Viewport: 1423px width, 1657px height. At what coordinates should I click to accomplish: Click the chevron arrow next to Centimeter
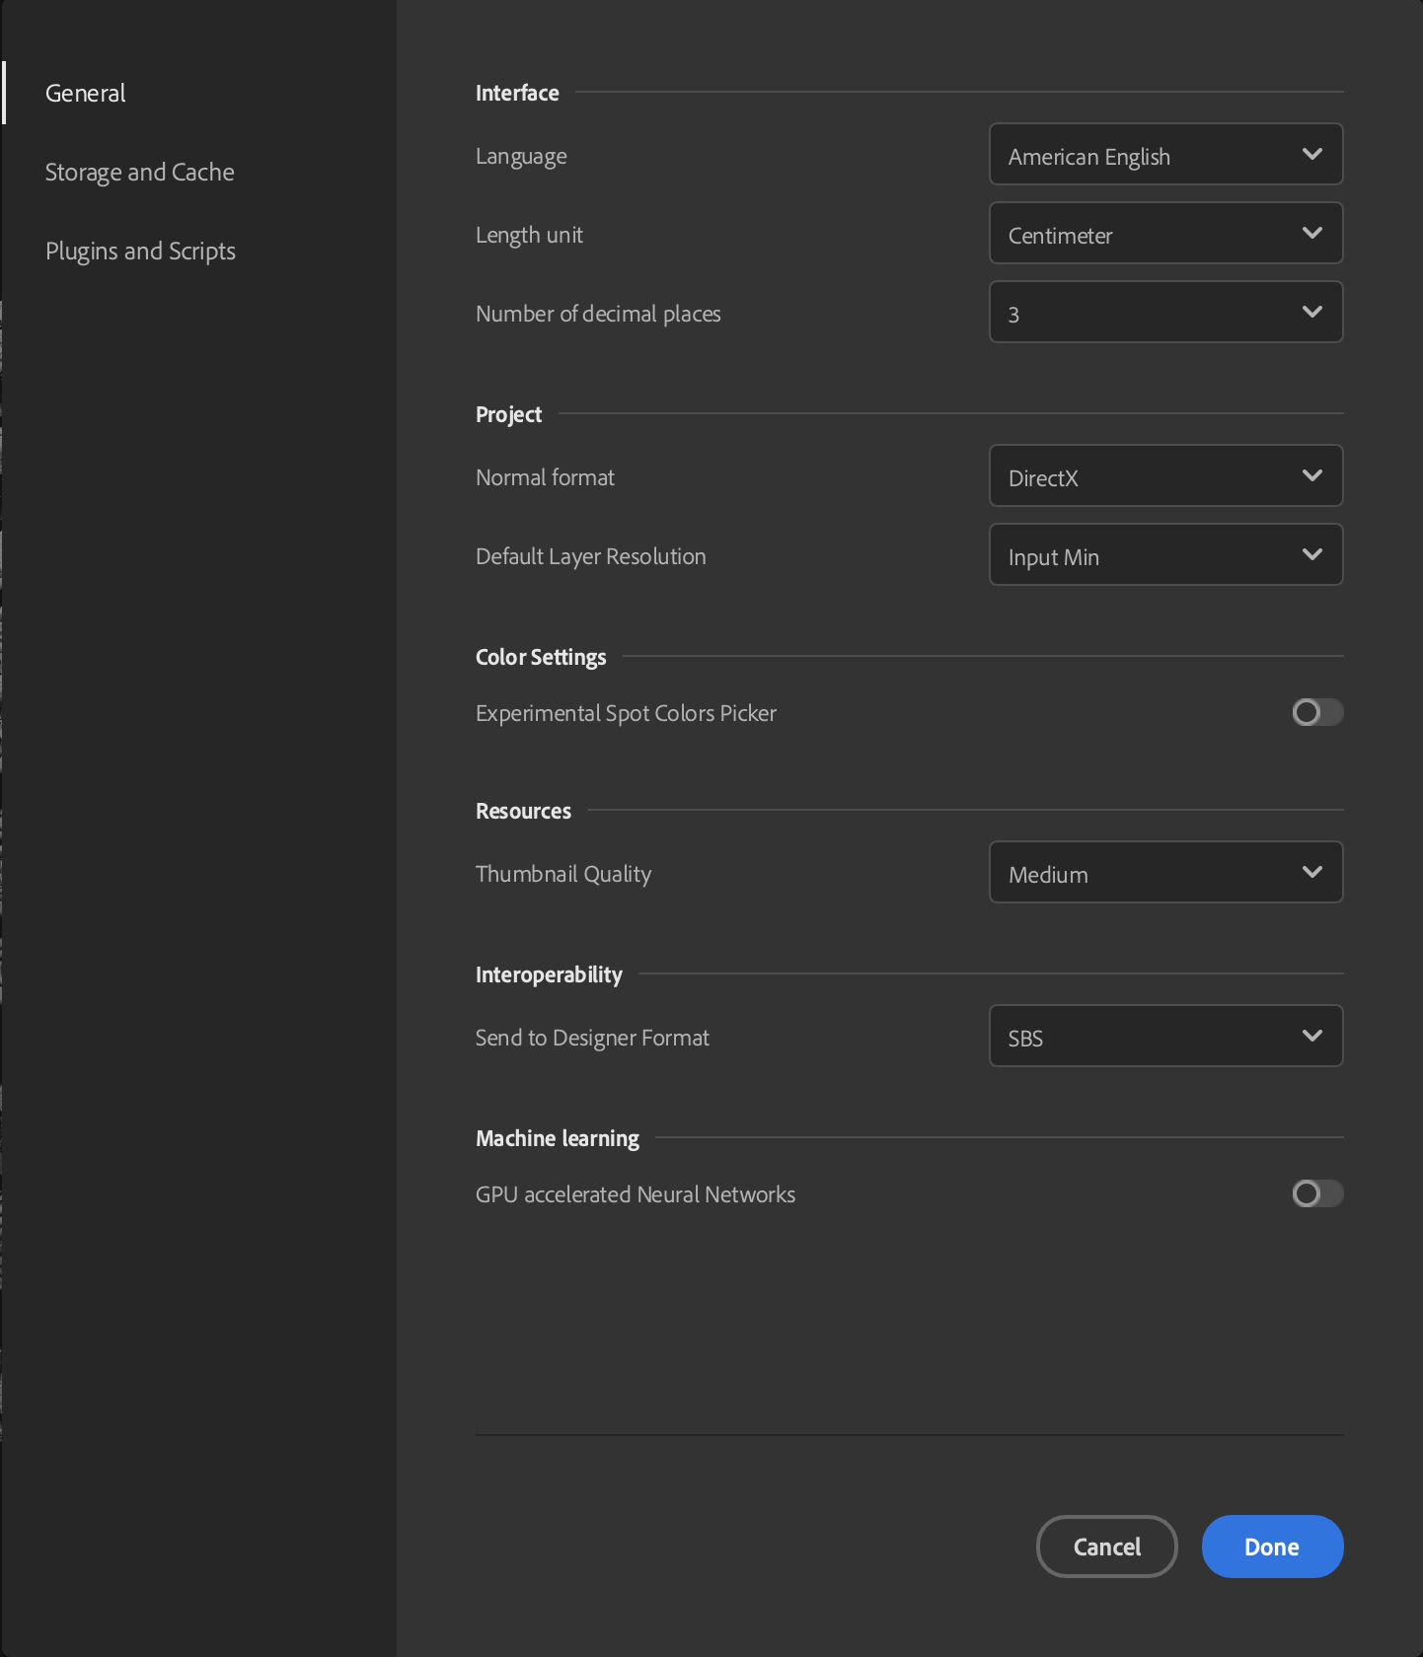click(x=1311, y=233)
